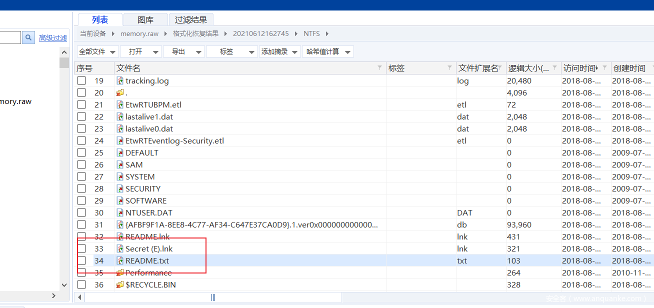Click filter icon in 文件名 column header
The image size is (654, 308).
point(379,68)
